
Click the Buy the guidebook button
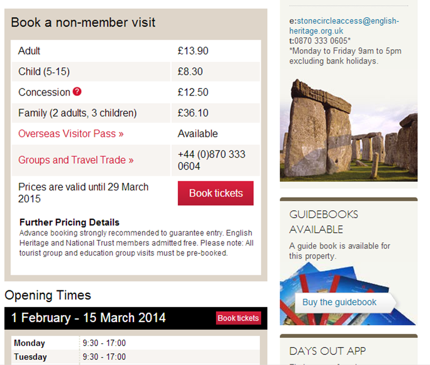(340, 302)
